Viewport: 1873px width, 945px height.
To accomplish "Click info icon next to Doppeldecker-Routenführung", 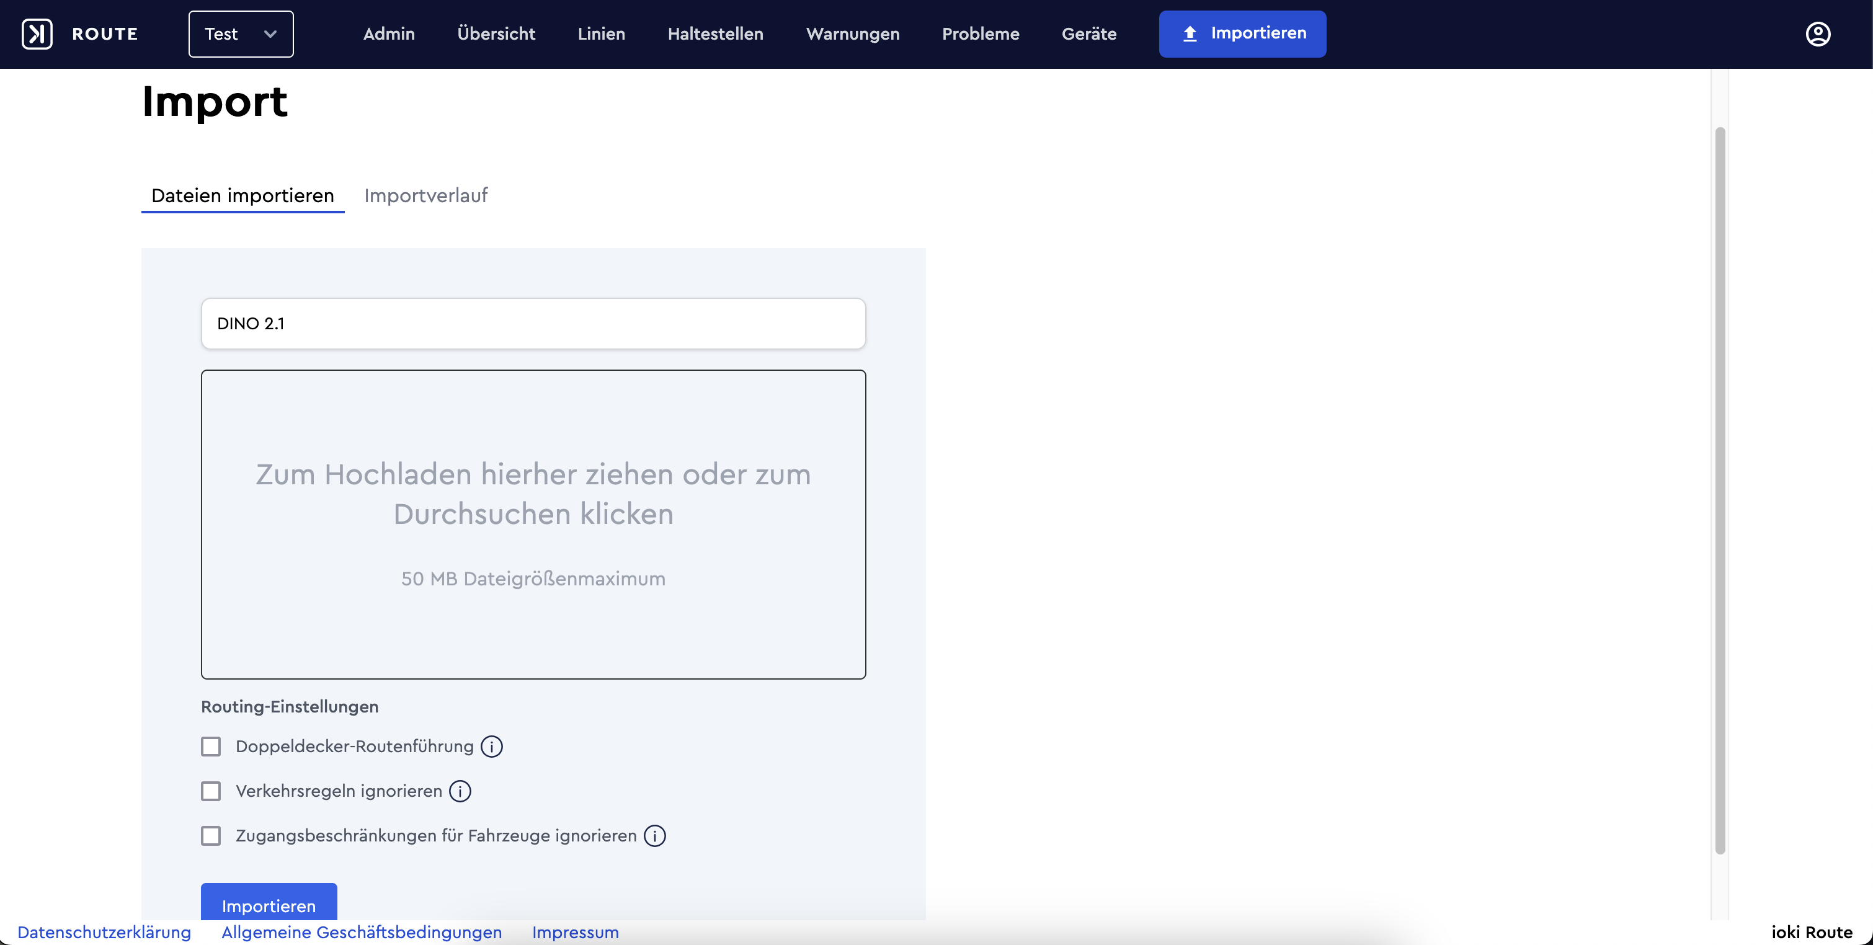I will click(492, 747).
